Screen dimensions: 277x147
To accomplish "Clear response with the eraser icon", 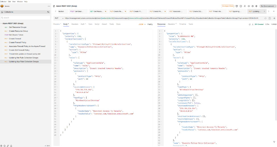I will click(x=250, y=24).
